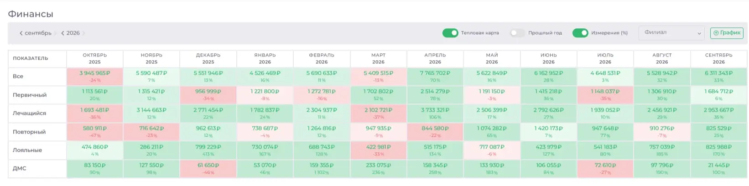
Task: Click the cell with 1 693 481 ₽
Action: 95,114
